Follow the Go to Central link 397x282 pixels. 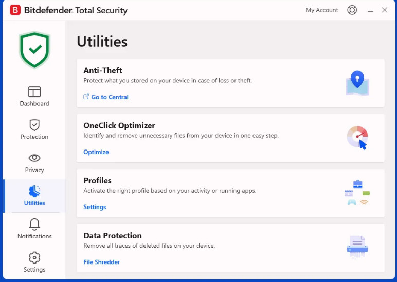[x=110, y=97]
